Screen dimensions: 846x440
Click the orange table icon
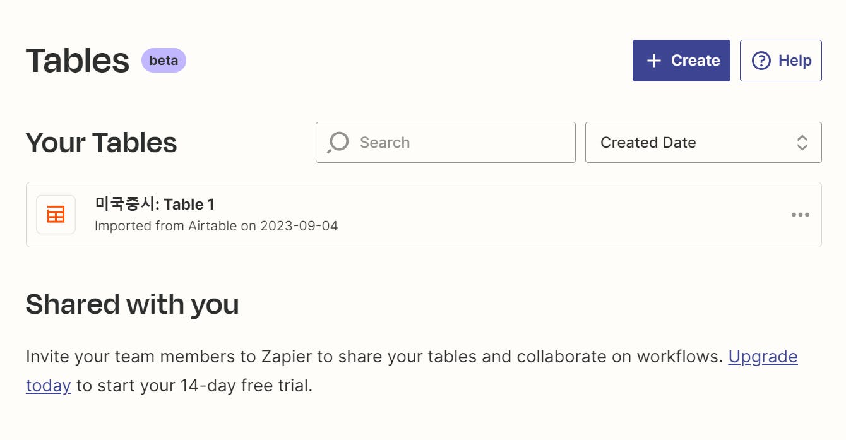[x=56, y=215]
